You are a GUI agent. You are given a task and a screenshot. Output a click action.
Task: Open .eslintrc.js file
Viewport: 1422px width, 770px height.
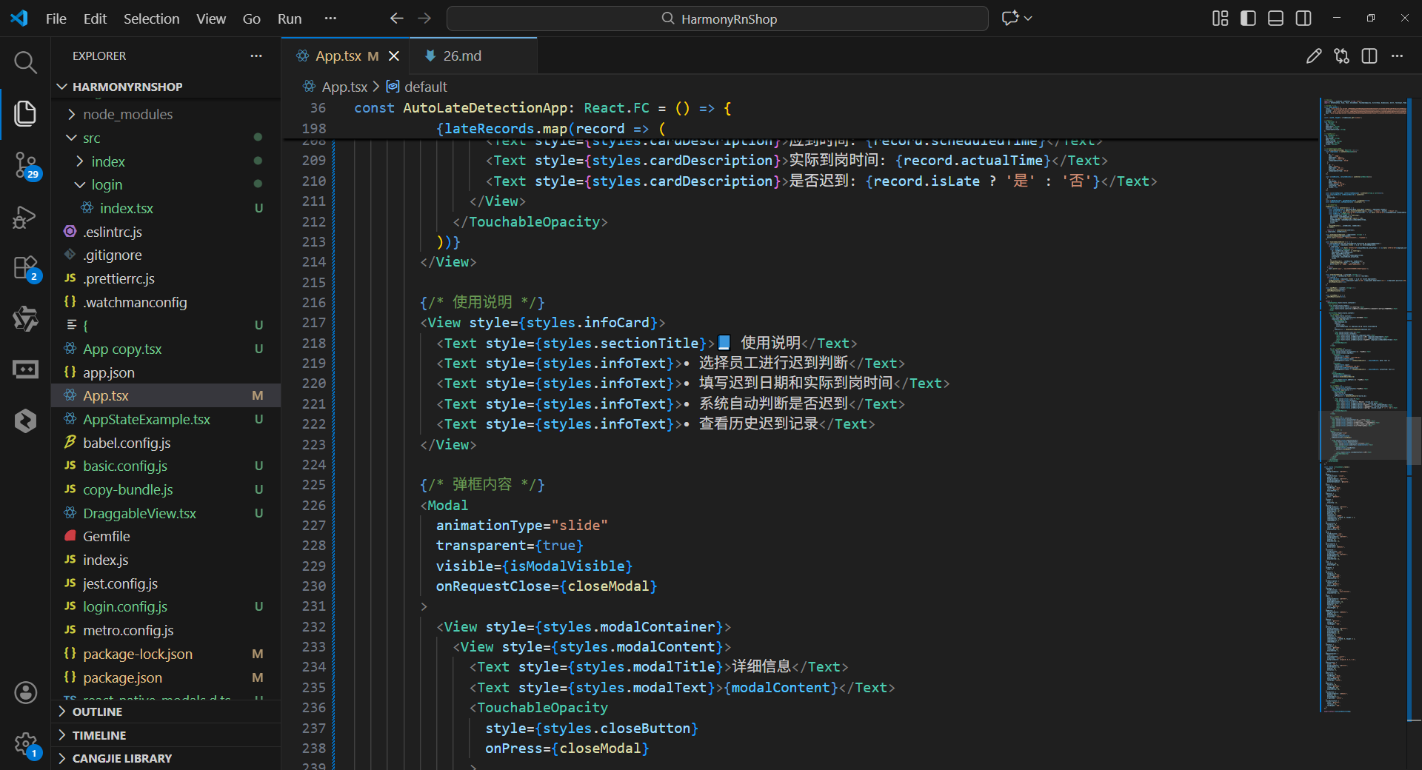tap(166, 232)
